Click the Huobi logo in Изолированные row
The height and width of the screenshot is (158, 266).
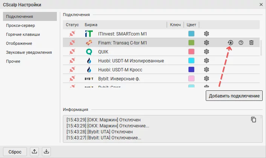(89, 61)
